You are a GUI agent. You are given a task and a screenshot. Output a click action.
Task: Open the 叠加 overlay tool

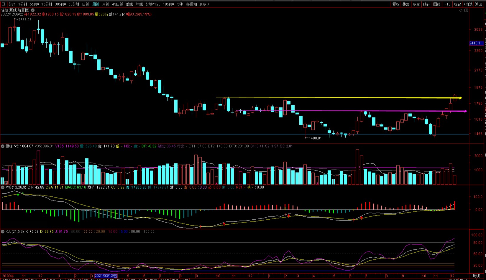pos(406,4)
